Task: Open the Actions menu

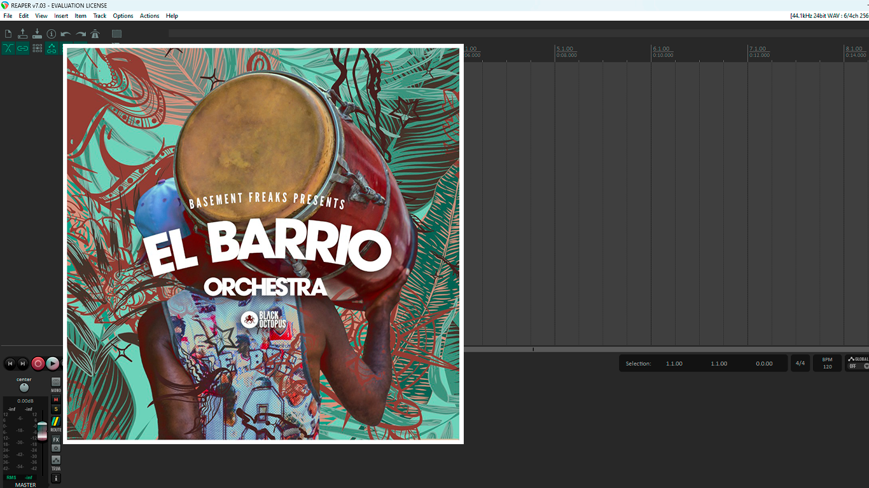Action: (149, 16)
